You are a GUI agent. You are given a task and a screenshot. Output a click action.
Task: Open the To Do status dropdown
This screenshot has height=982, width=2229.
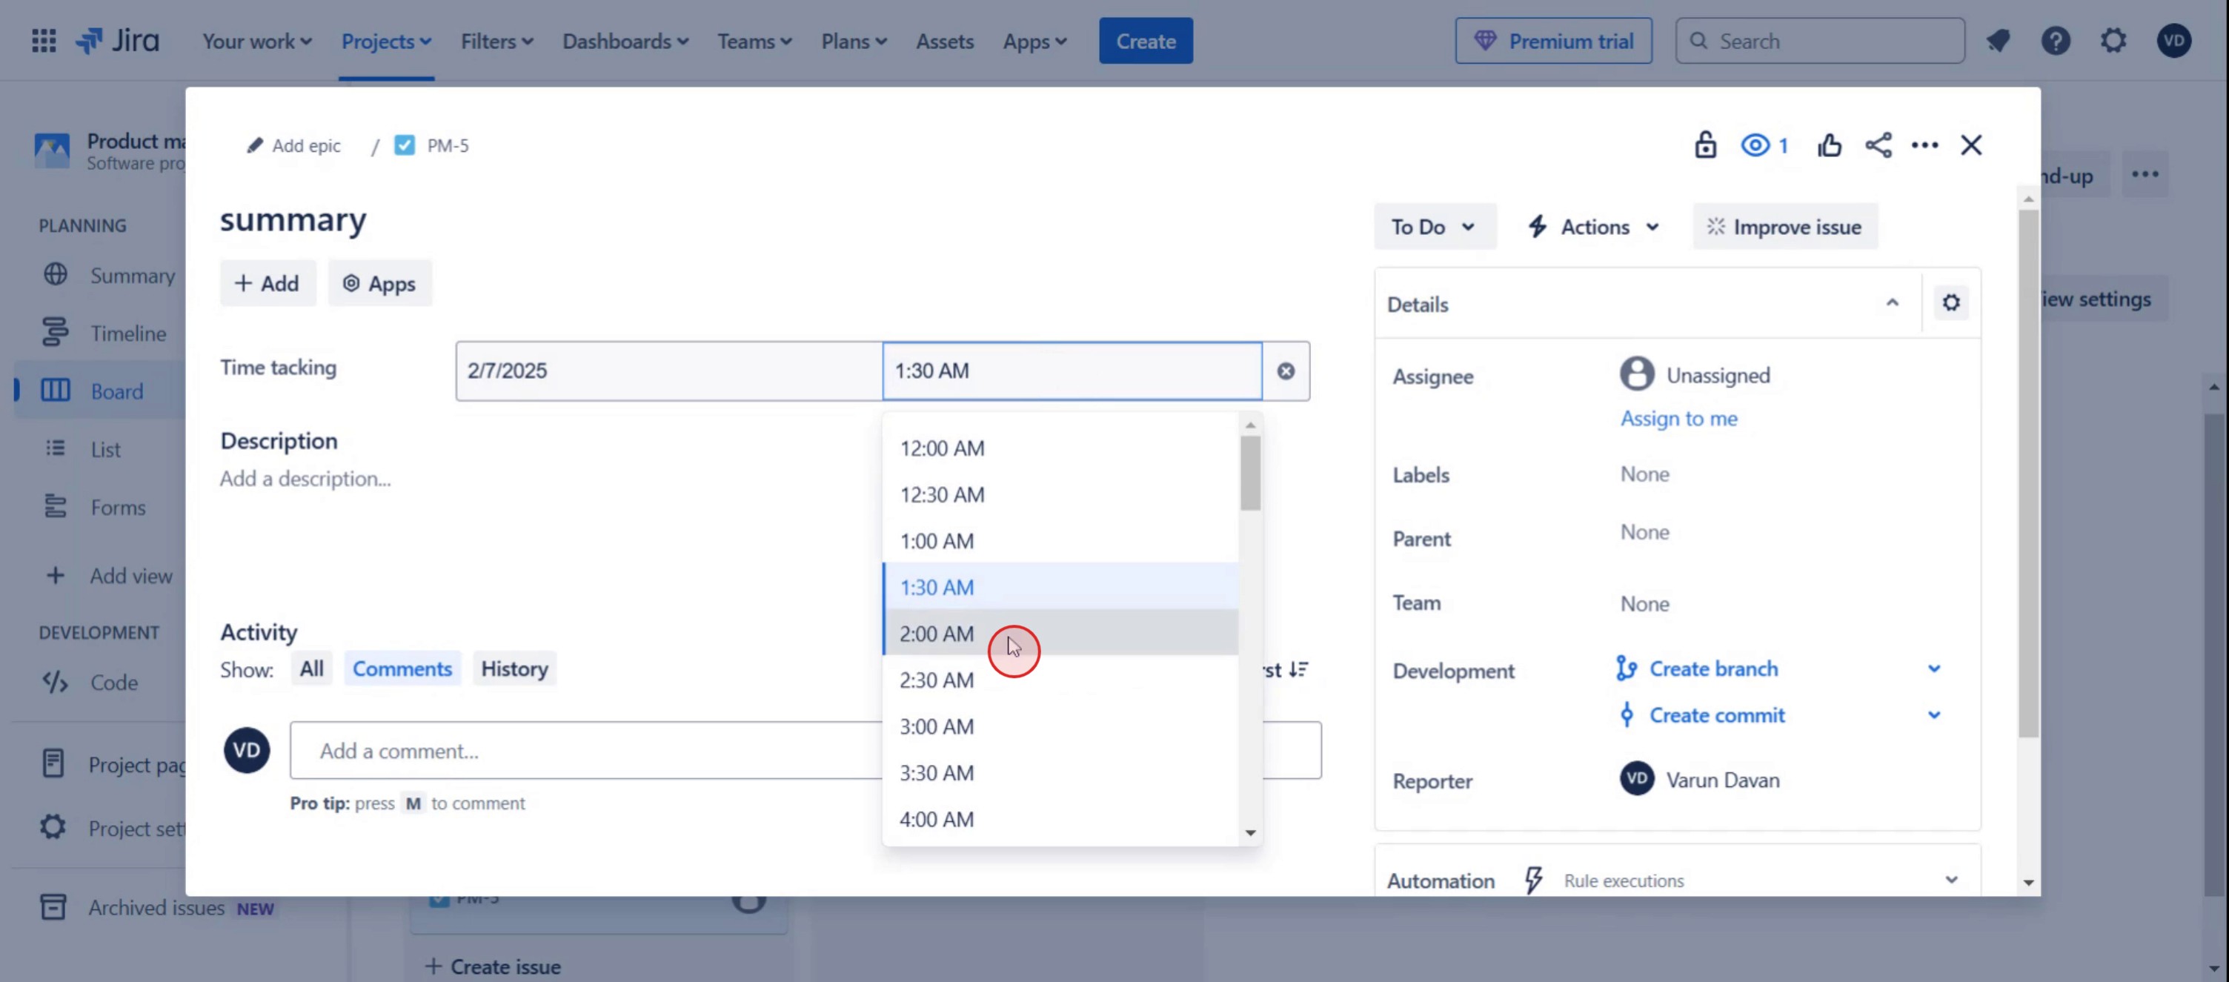pyautogui.click(x=1433, y=227)
